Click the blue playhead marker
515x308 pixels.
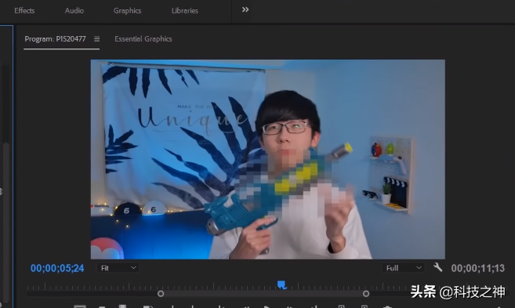[281, 284]
